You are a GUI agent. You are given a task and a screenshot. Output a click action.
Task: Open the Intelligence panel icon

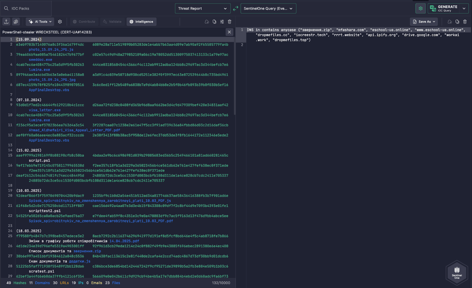tap(132, 21)
